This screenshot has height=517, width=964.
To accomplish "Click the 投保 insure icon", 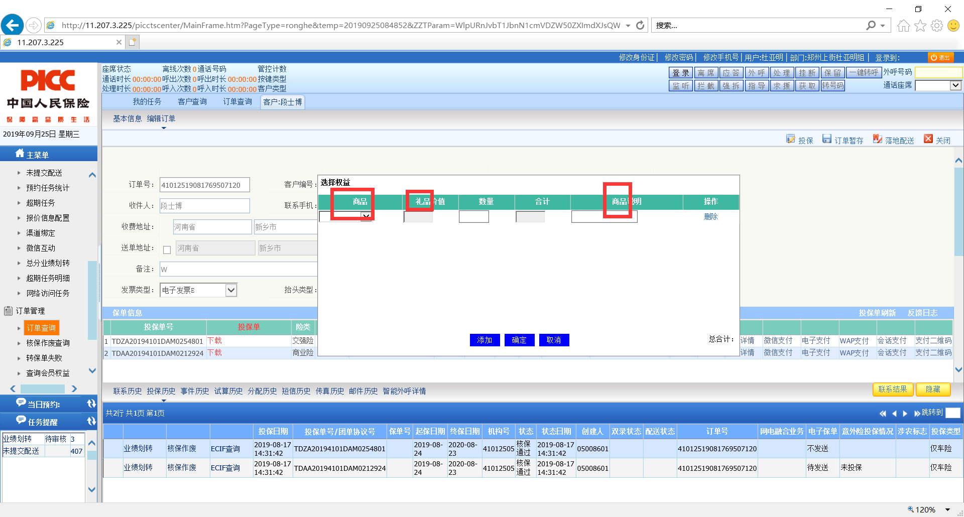I will (x=791, y=139).
